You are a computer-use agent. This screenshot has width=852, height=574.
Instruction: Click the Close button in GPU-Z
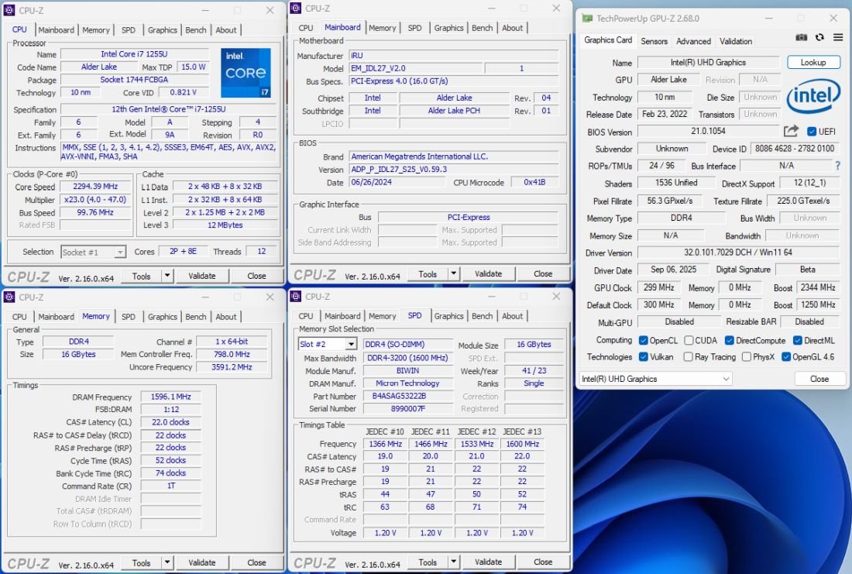click(819, 379)
